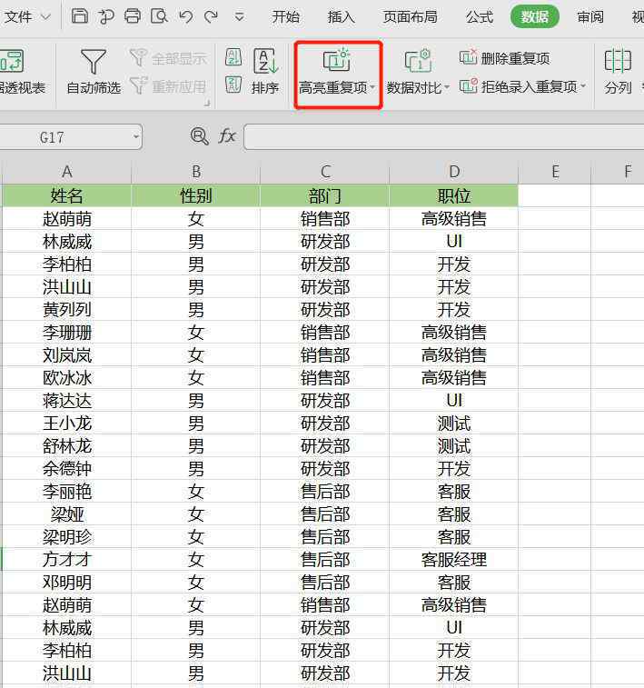
Task: Select the cell with 蒋达达
Action: coord(66,401)
